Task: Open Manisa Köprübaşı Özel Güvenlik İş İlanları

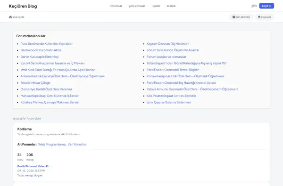Action: tap(50, 96)
